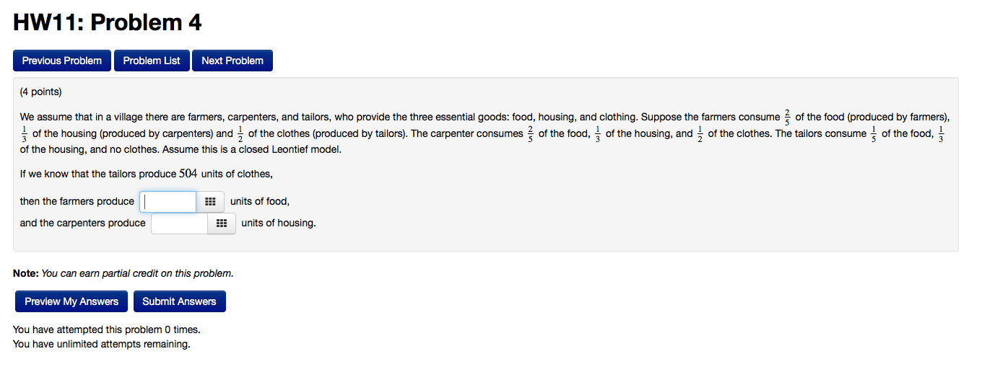
Task: Click the 'units of housing' label
Action: tap(278, 223)
